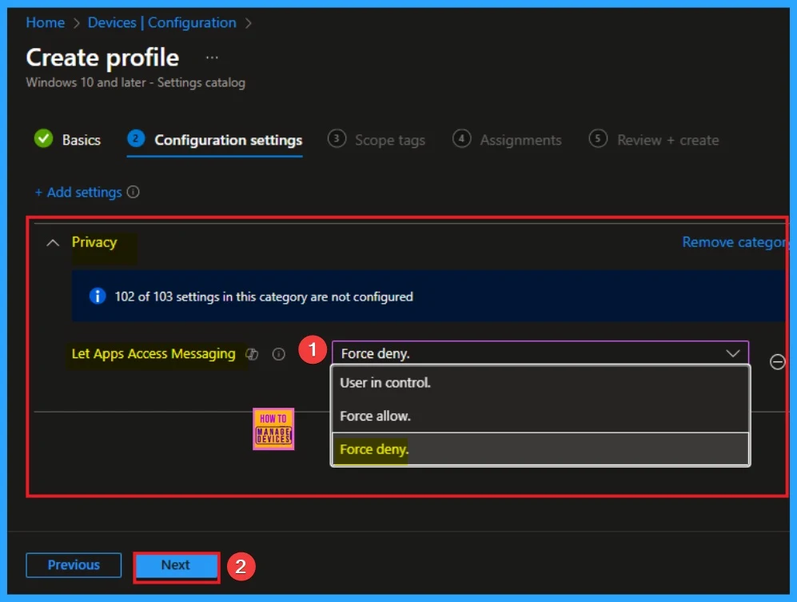Click the blue info icon in settings banner
797x602 pixels.
[x=98, y=297]
